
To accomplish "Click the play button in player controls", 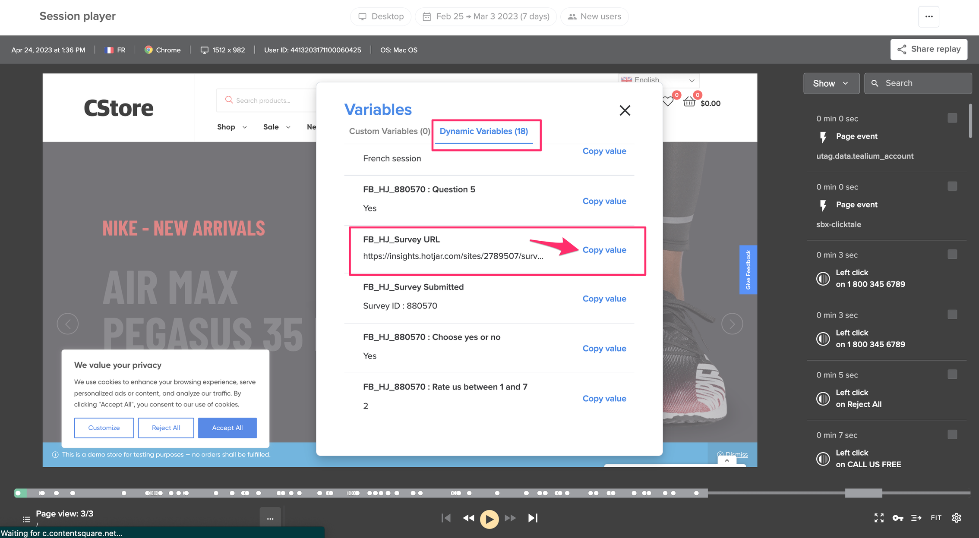I will (489, 519).
